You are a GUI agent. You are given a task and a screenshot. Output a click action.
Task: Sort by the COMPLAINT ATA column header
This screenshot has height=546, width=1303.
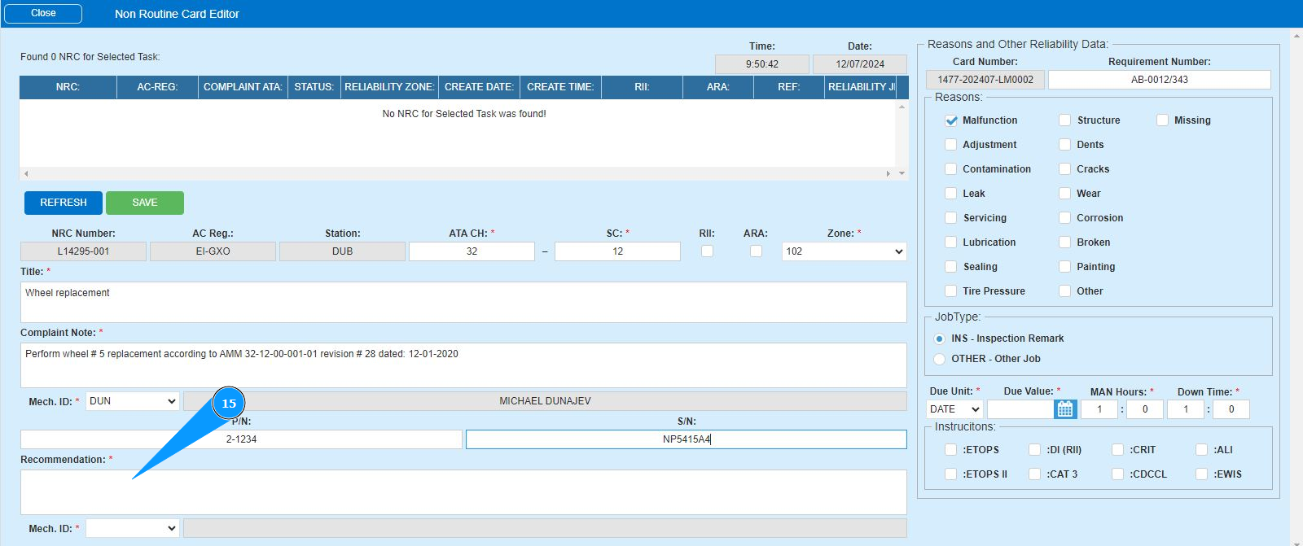(x=243, y=87)
